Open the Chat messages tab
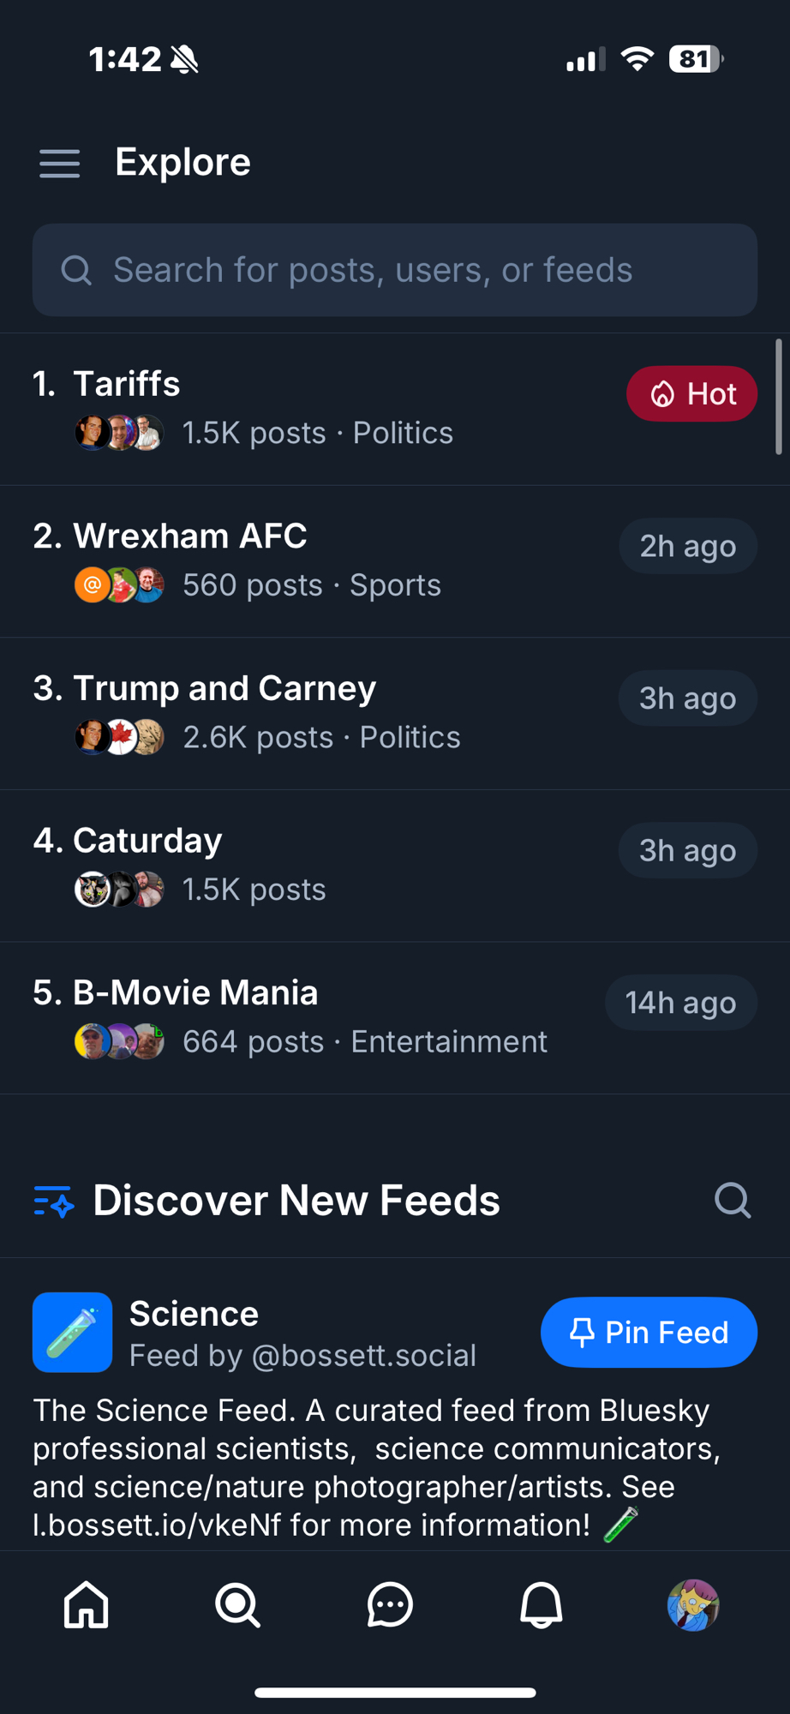Viewport: 790px width, 1714px height. coord(390,1604)
